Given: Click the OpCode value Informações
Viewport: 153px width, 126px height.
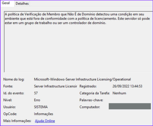Looking at the screenshot, I should tap(43, 114).
